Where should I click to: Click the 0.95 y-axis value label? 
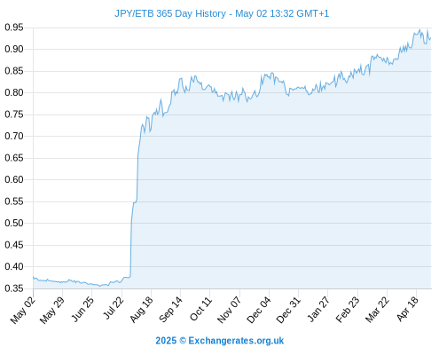(14, 28)
